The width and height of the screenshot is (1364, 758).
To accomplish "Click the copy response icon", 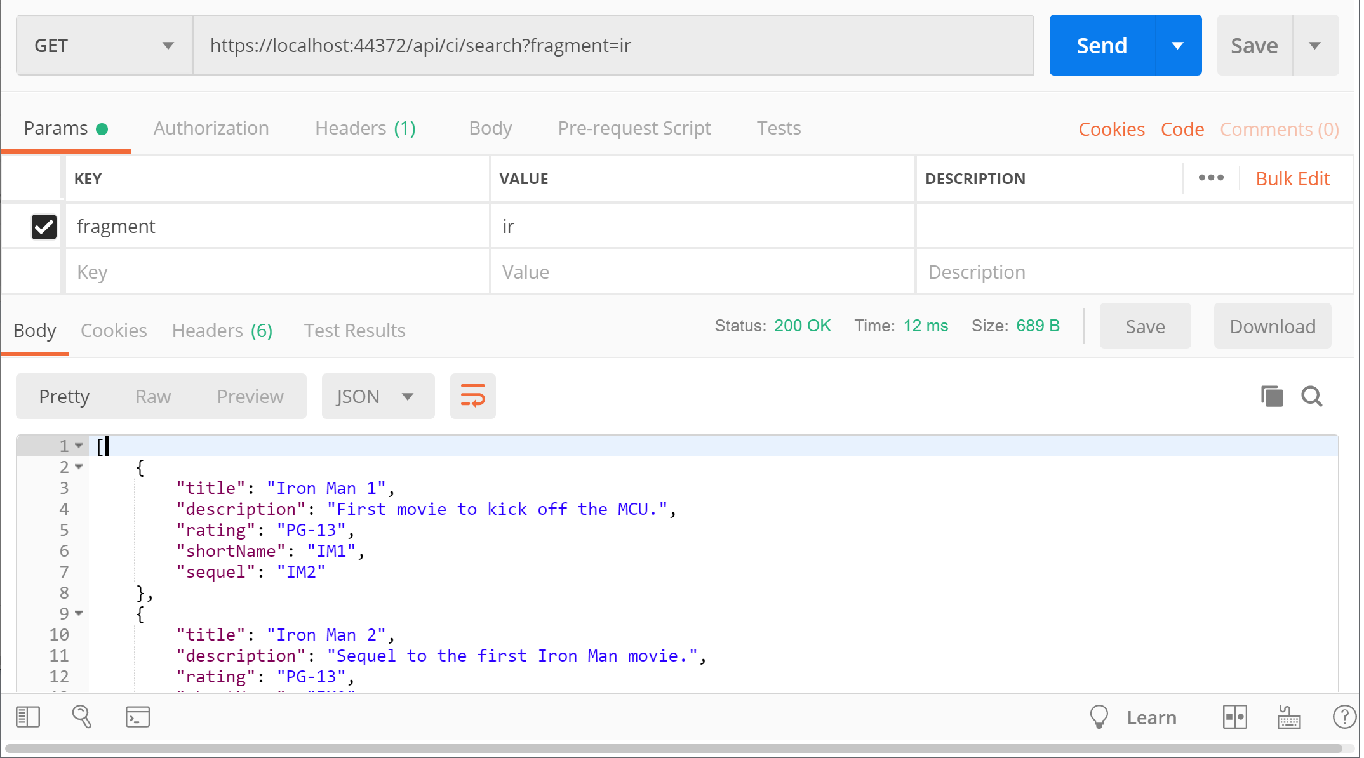I will (1271, 396).
